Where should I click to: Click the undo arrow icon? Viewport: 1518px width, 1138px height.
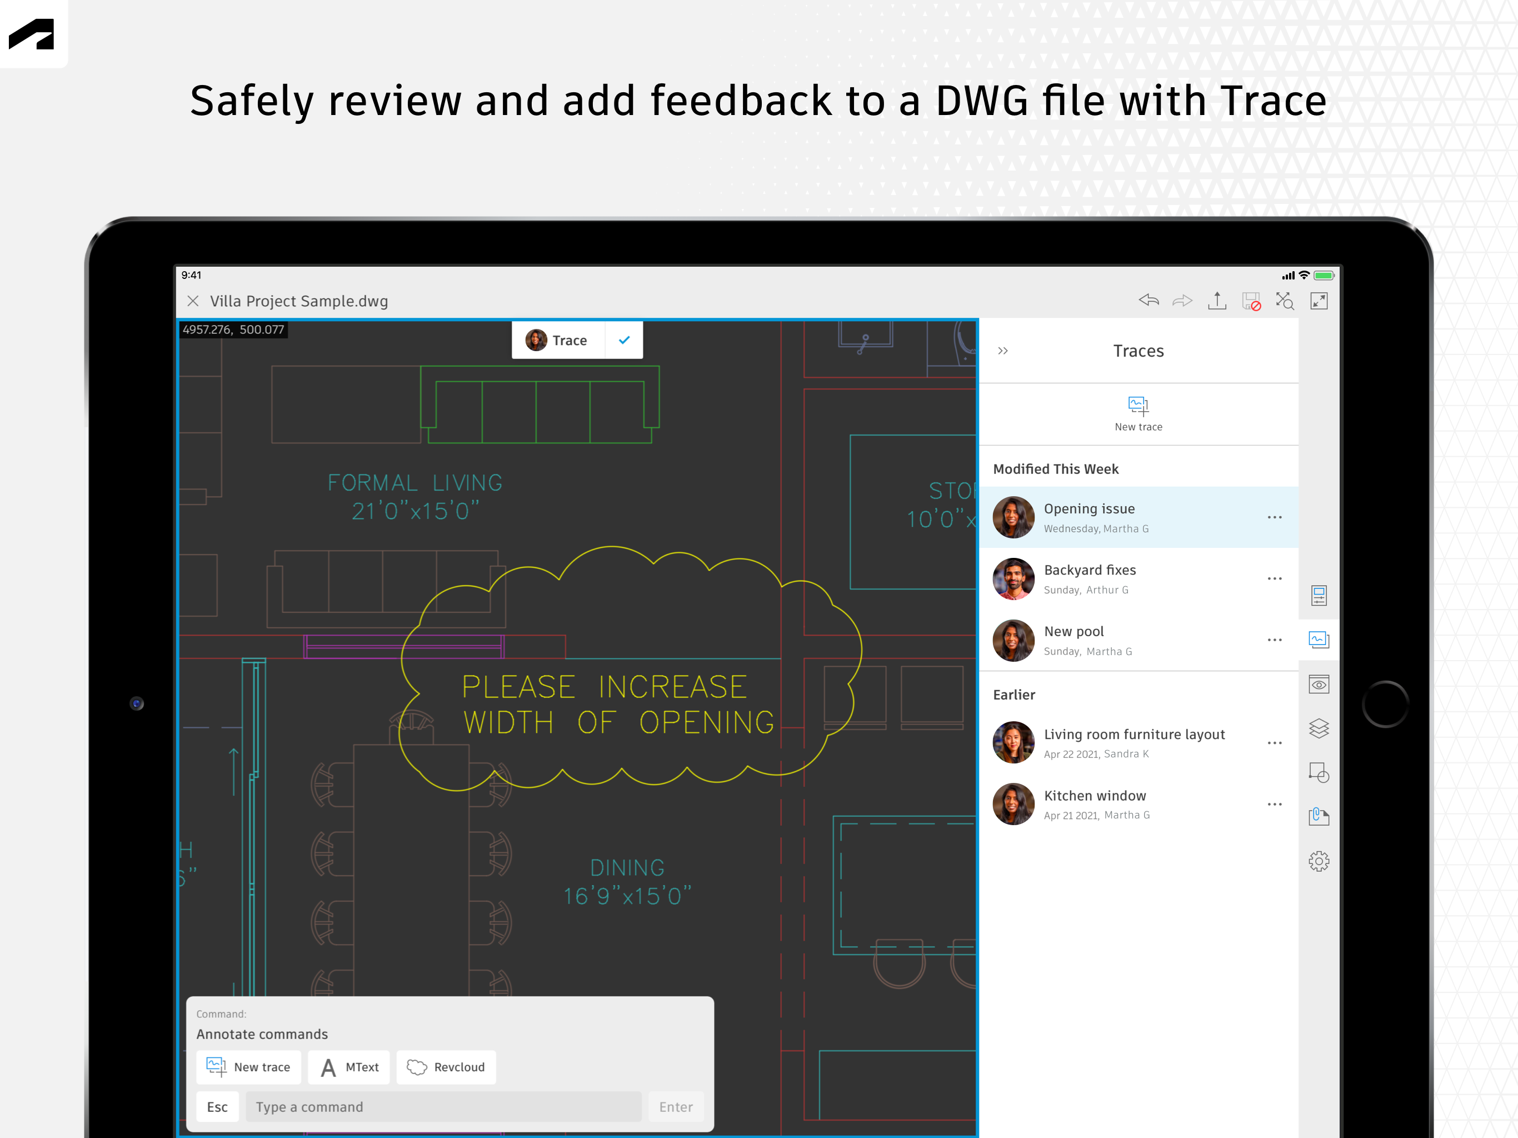(x=1148, y=301)
